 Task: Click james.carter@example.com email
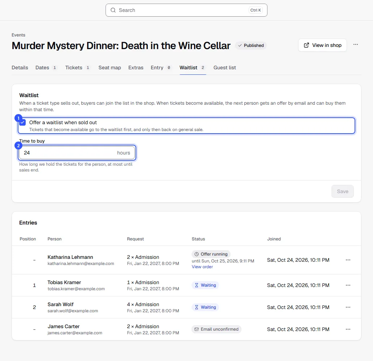(x=75, y=333)
